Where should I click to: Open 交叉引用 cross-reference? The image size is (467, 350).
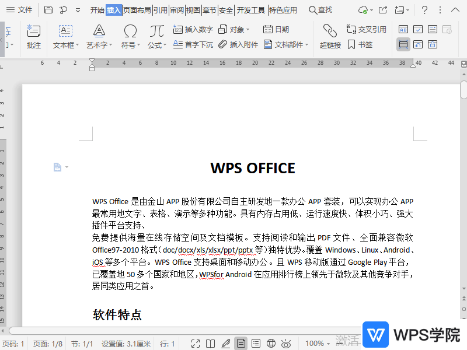[x=366, y=30]
